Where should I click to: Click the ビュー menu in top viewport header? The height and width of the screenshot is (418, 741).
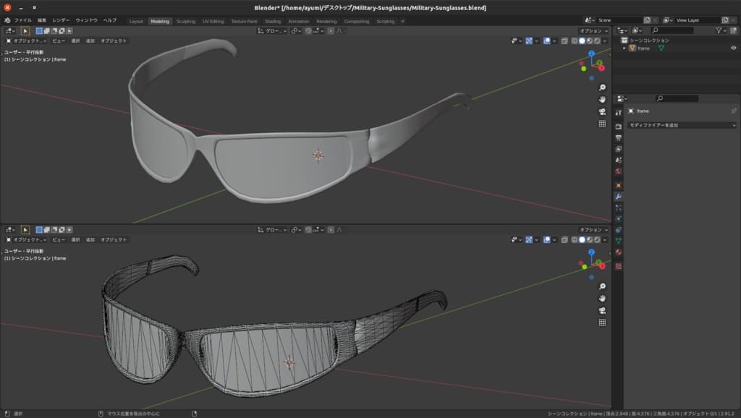[59, 40]
